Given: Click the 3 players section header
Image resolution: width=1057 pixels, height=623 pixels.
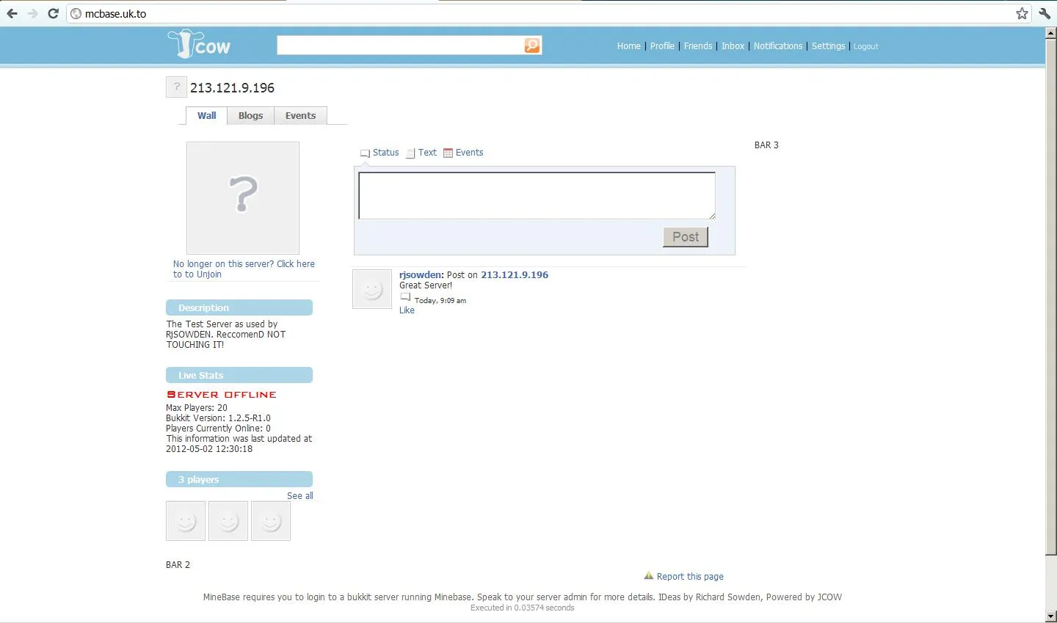Looking at the screenshot, I should pos(239,479).
